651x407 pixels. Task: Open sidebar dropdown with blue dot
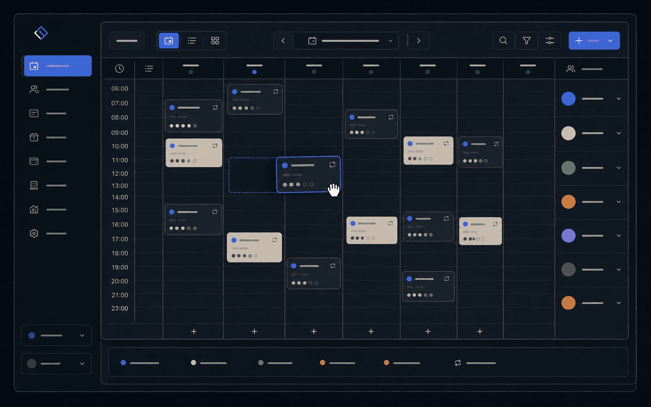click(x=56, y=336)
